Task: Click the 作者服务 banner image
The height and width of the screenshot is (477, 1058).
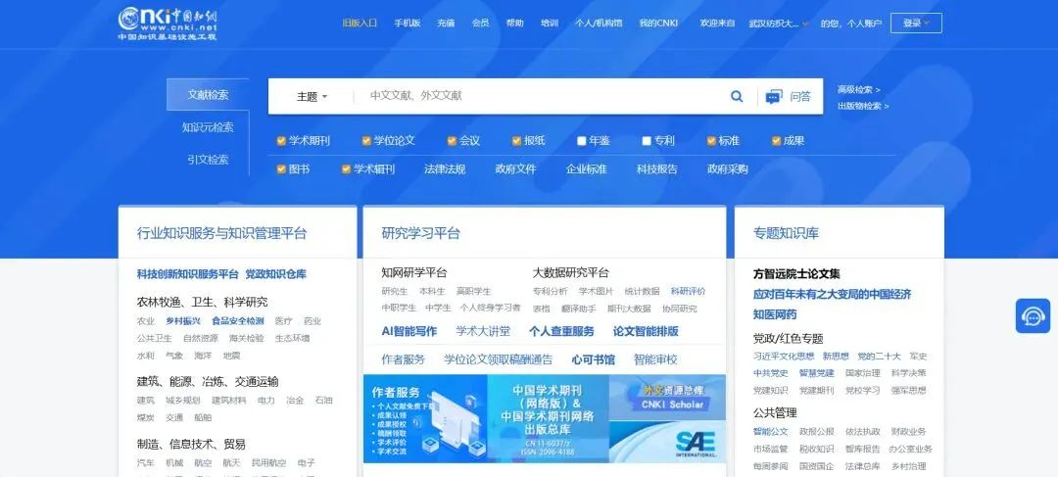Action: [x=425, y=419]
